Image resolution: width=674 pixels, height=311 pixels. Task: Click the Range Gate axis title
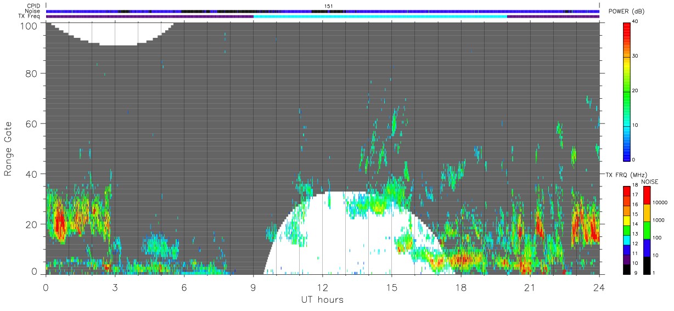(x=8, y=149)
